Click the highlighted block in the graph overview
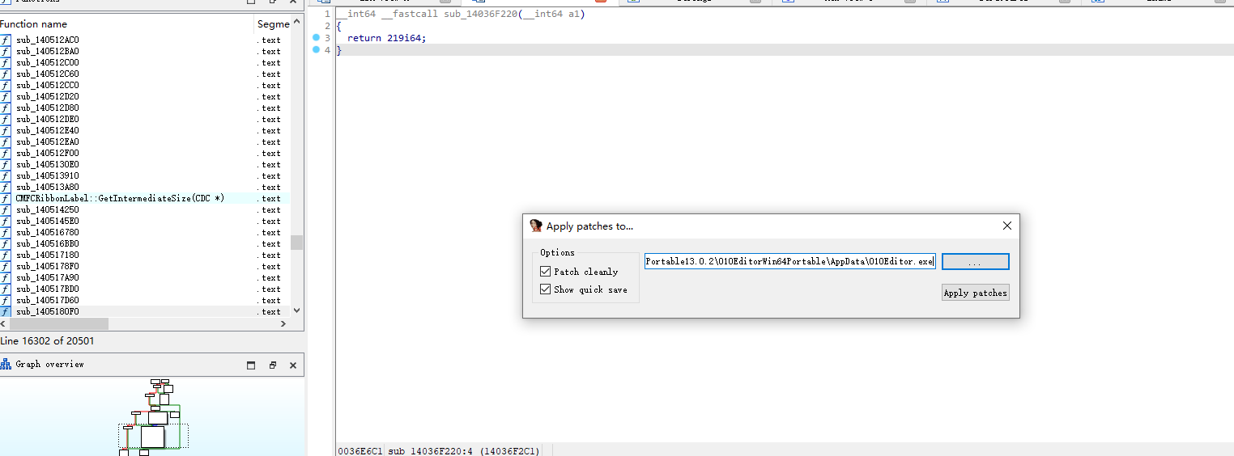The width and height of the screenshot is (1234, 456). pos(152,437)
